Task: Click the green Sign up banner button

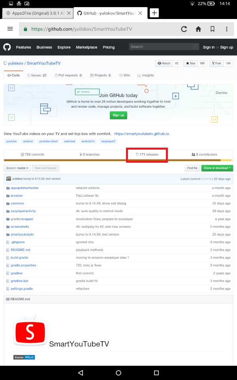Action: (x=118, y=115)
